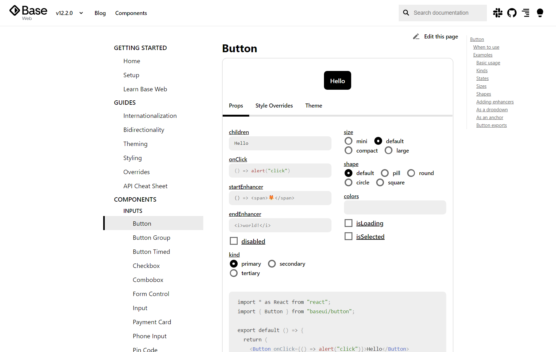Go to the Blog menu item

[100, 13]
